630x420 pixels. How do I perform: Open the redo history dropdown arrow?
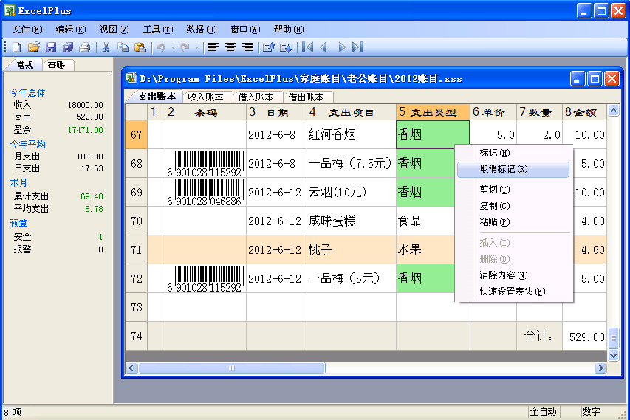click(197, 47)
